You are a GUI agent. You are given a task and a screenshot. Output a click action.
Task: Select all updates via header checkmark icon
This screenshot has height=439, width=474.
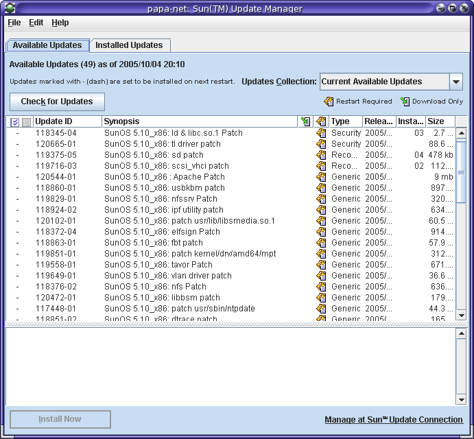point(14,122)
